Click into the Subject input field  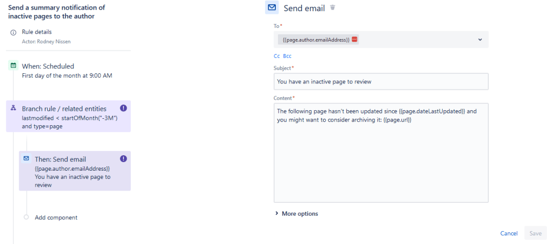[x=380, y=82]
